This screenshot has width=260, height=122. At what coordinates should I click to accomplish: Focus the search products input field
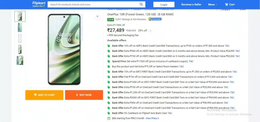click(94, 5)
